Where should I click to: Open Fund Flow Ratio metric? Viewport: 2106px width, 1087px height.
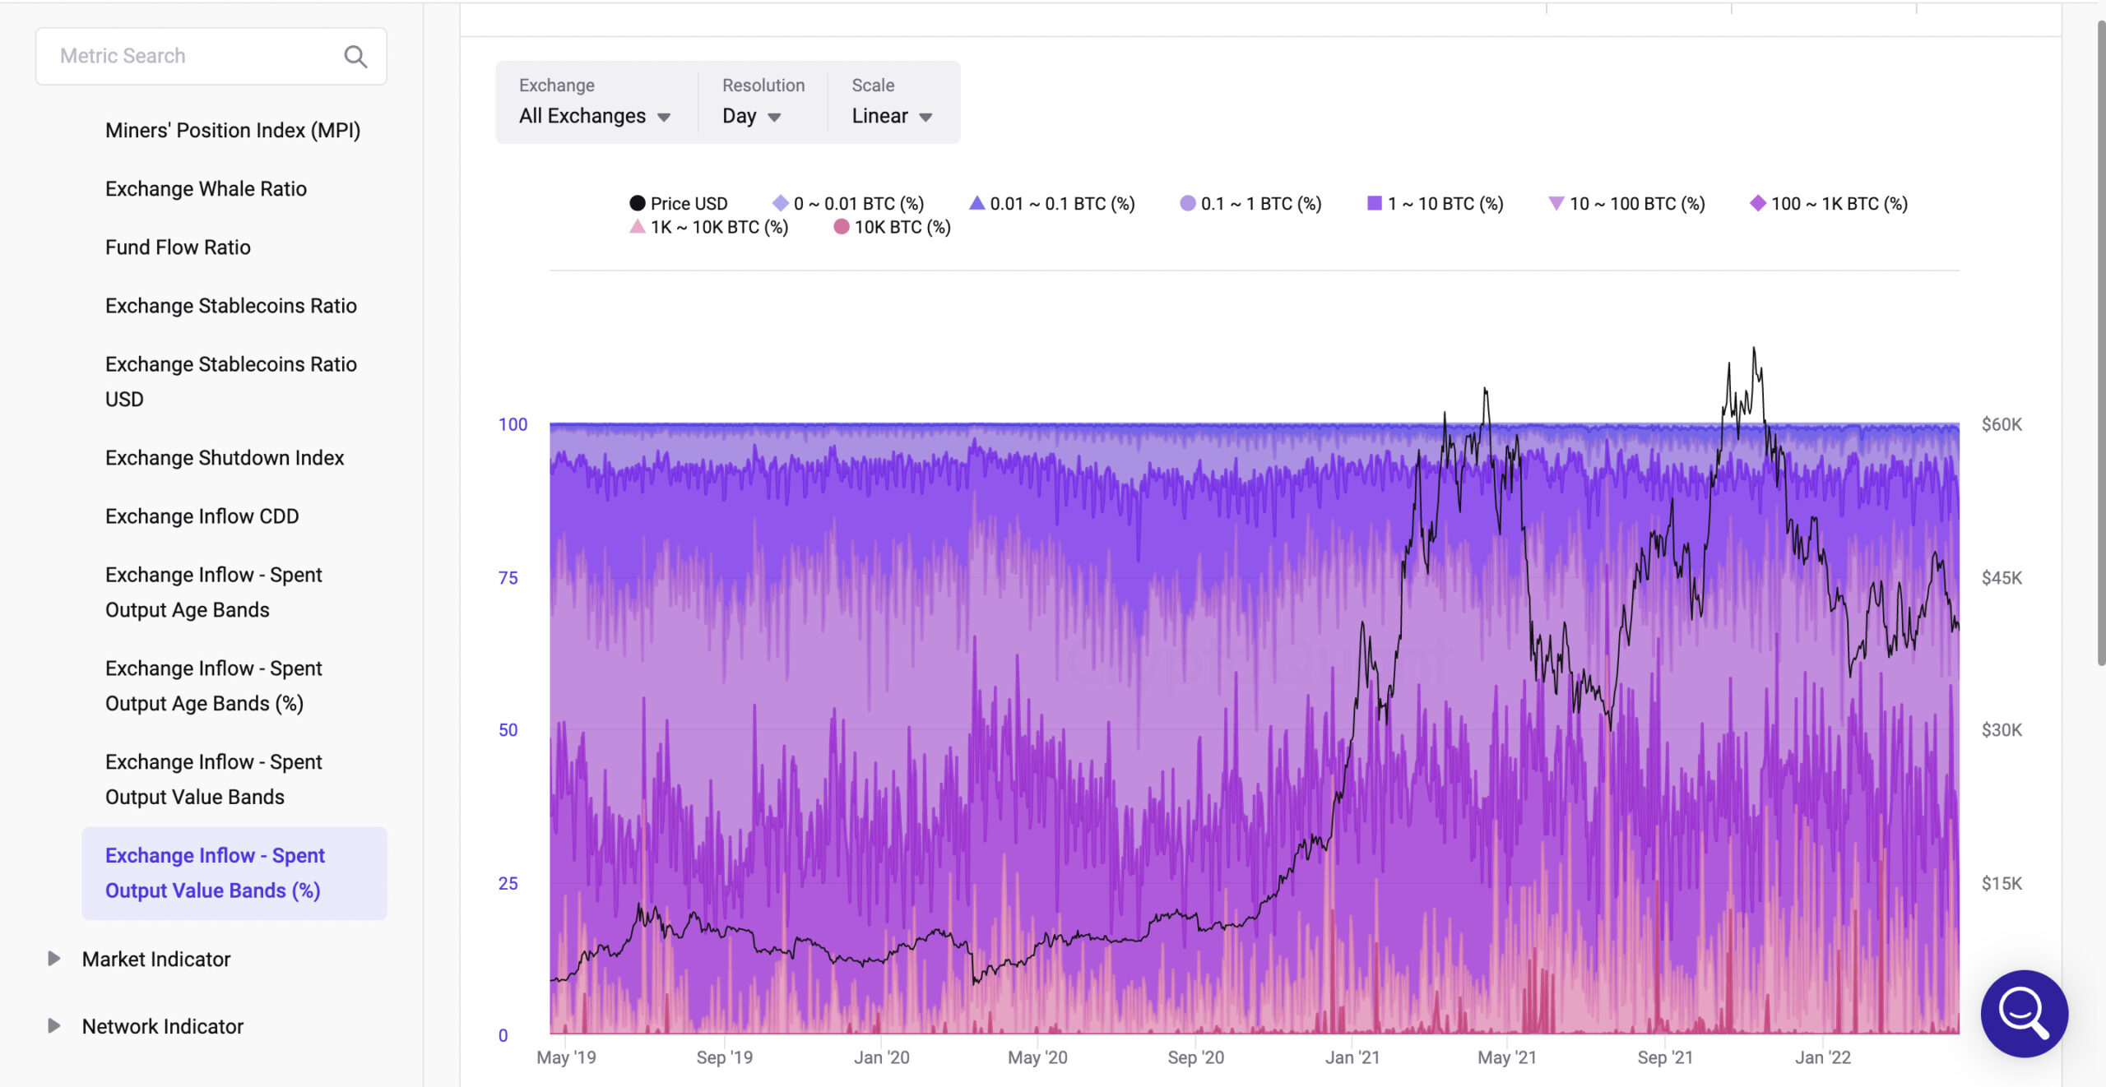click(178, 247)
